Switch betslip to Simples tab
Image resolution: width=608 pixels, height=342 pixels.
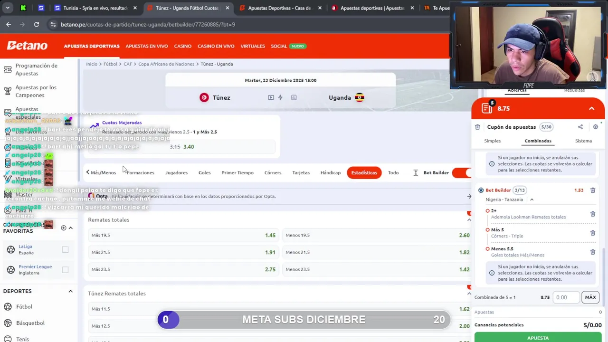(492, 141)
